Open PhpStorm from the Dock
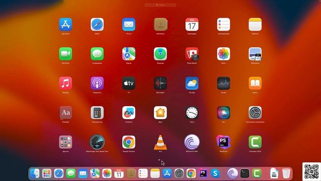321x181 pixels. (203, 173)
